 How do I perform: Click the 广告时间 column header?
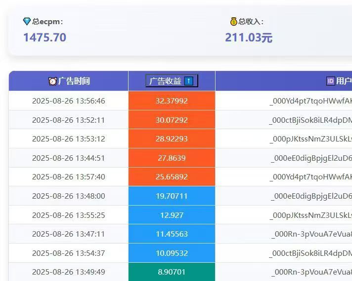click(x=68, y=81)
